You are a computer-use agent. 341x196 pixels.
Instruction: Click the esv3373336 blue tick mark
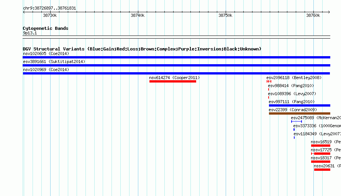coord(294,130)
